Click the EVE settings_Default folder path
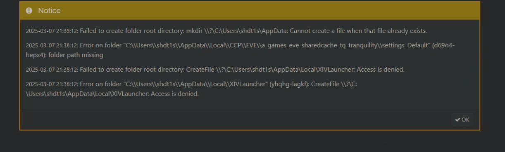This screenshot has width=505, height=152. [x=276, y=45]
